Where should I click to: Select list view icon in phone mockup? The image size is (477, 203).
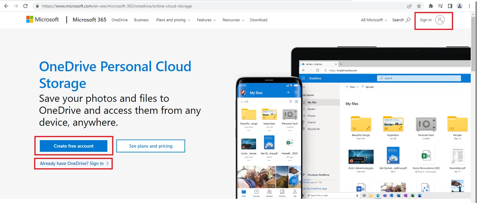coord(291,101)
